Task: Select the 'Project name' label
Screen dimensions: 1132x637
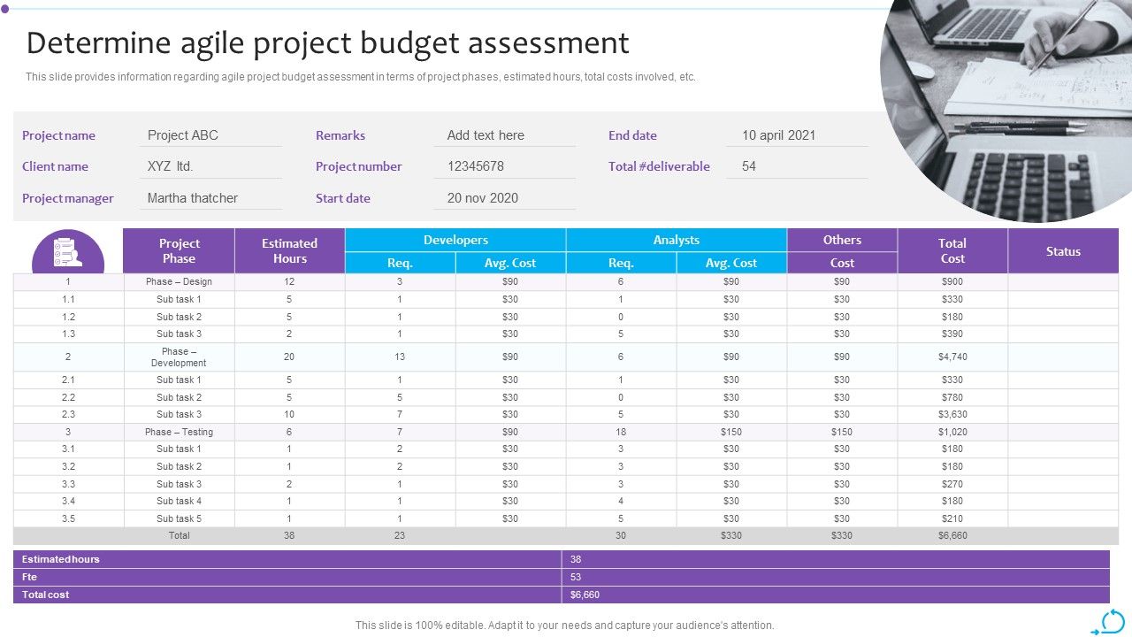Action: (x=58, y=135)
